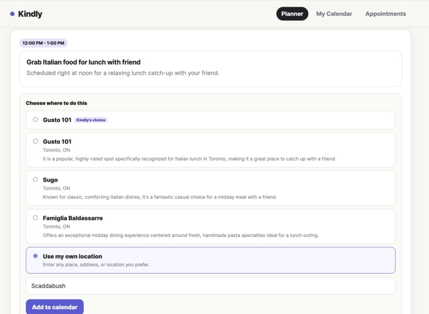Click the Scaddabush location input field

210,286
